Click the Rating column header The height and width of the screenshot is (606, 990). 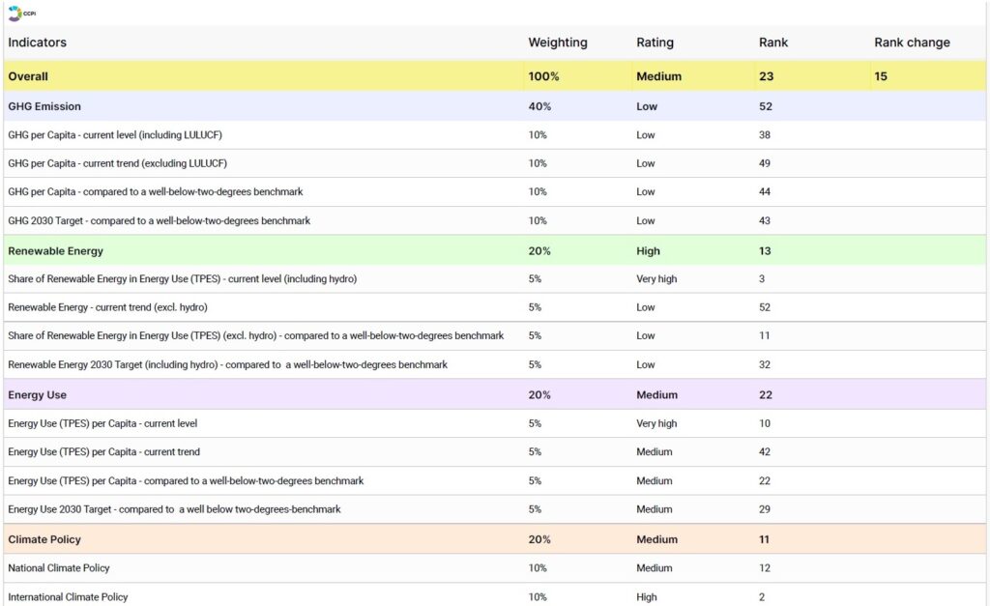[655, 43]
